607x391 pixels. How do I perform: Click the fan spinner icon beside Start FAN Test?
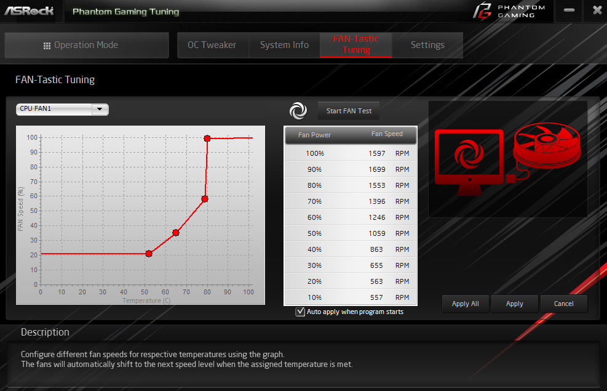pos(298,111)
